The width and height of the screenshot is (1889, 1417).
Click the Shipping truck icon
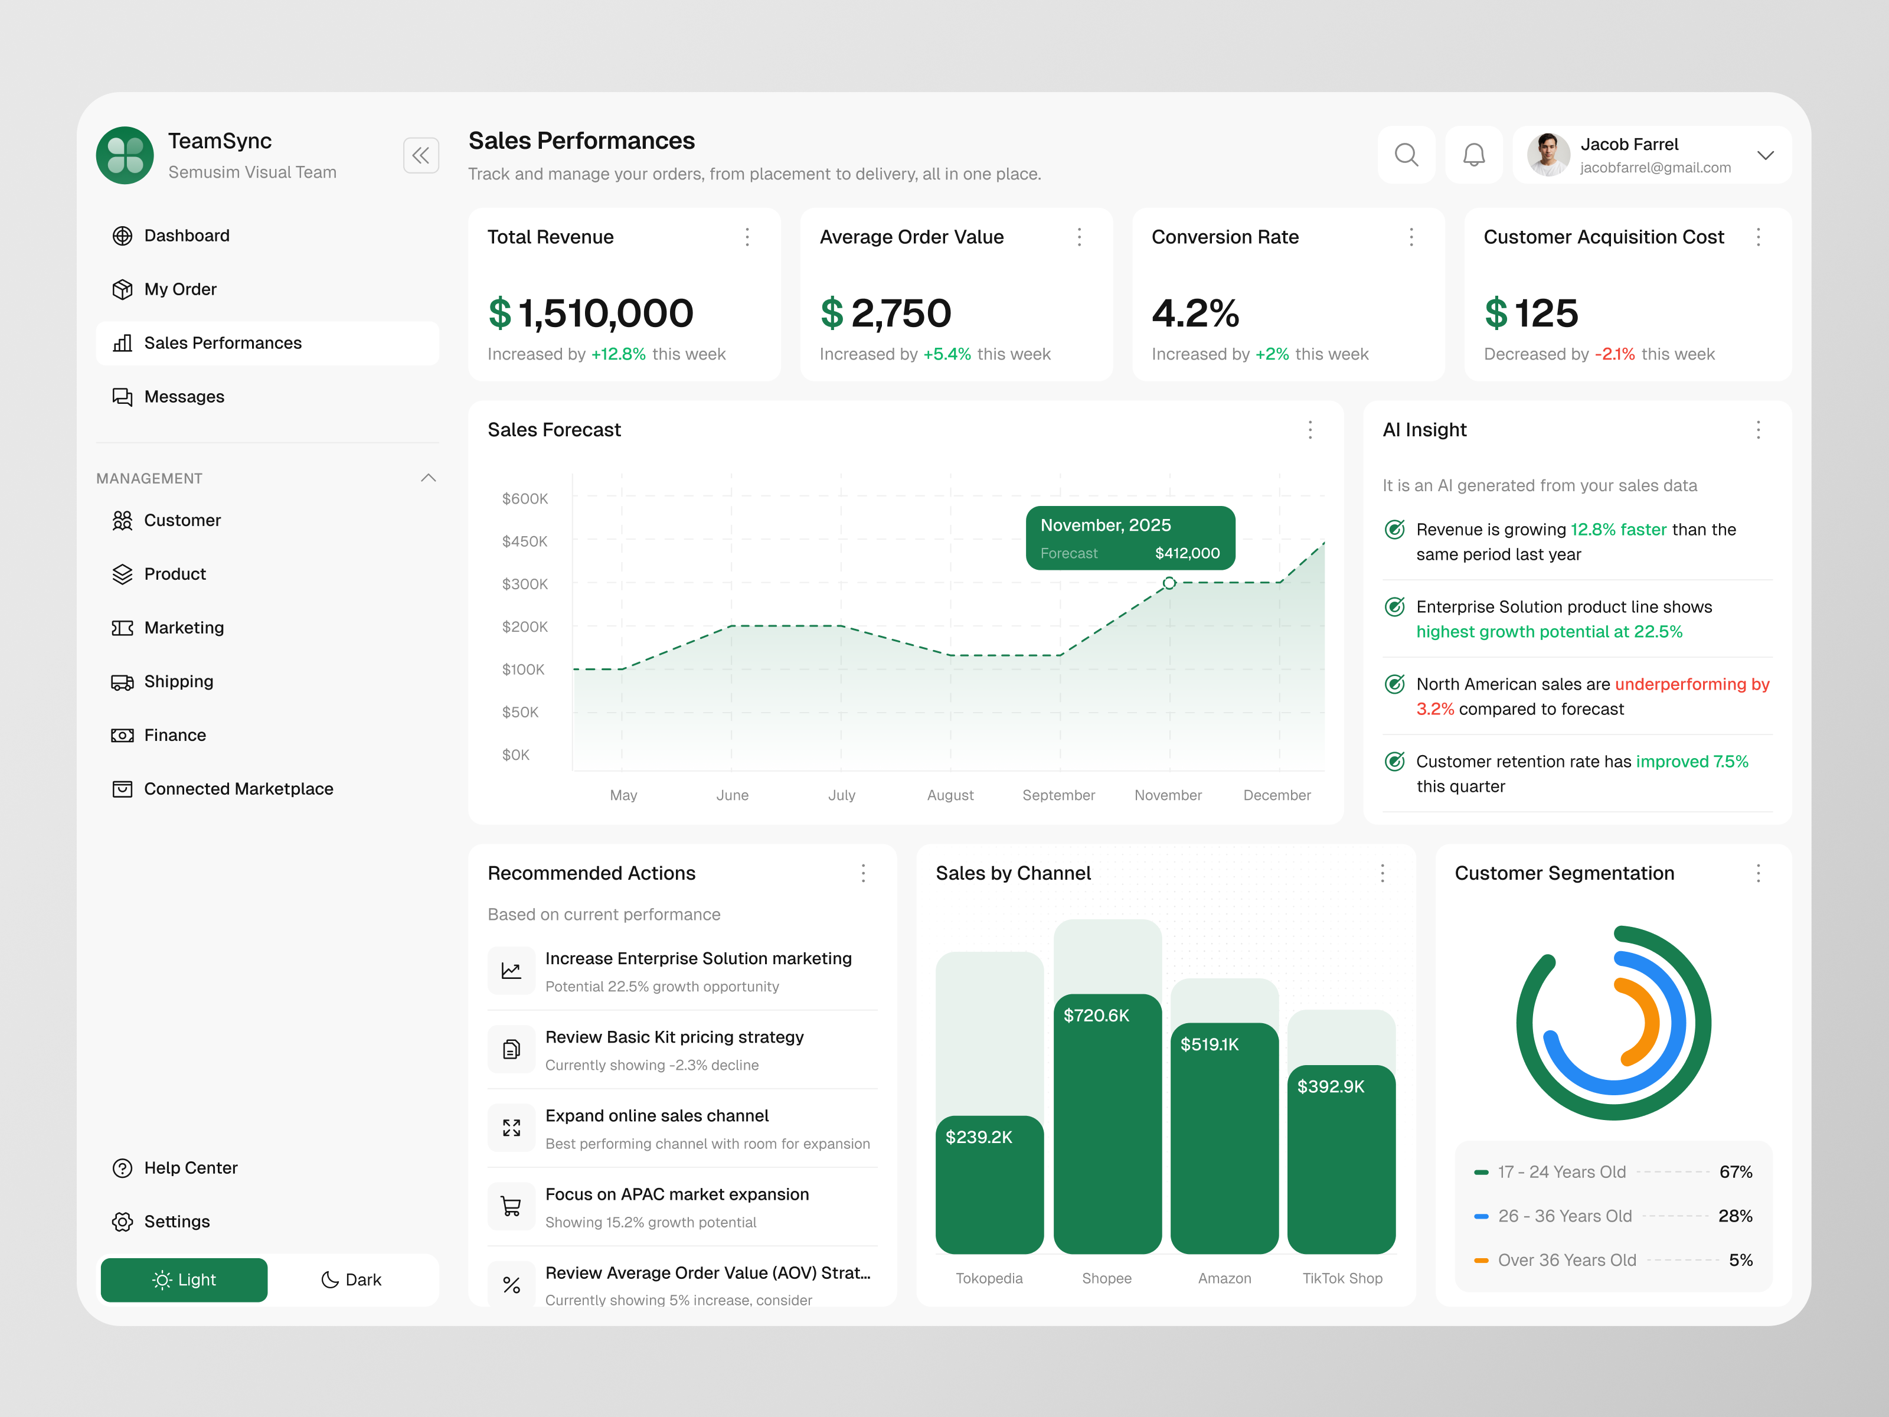(123, 681)
